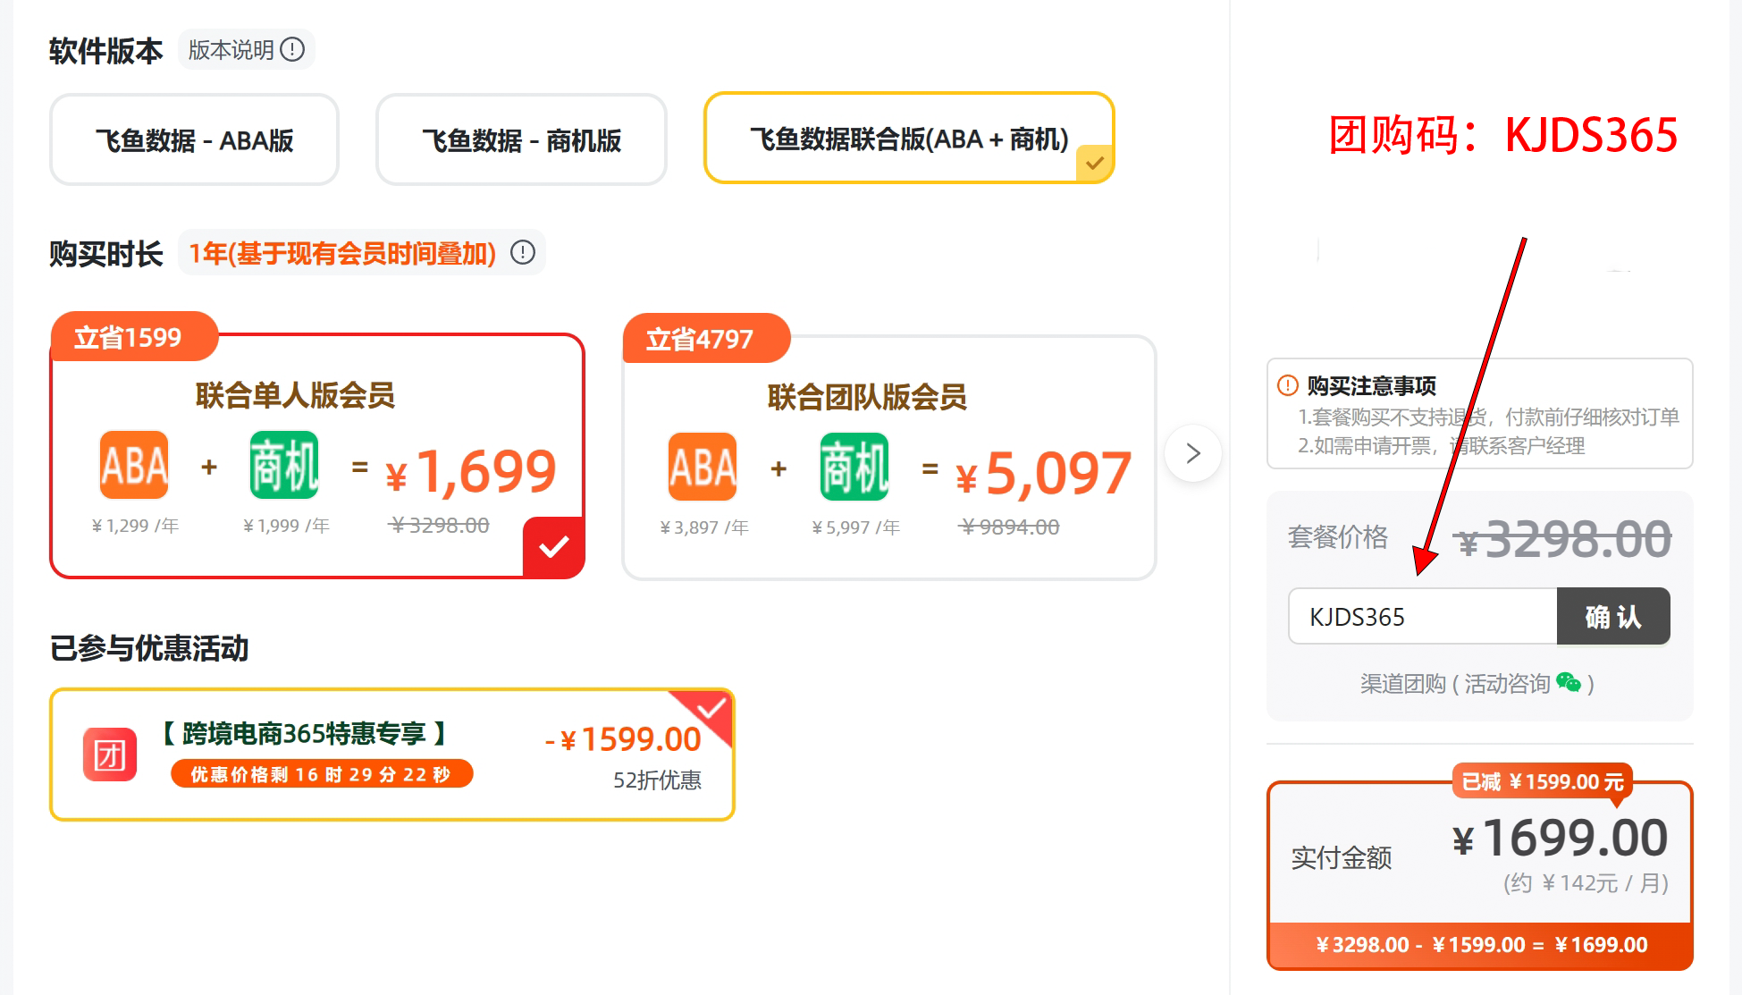Click the warning icon beside 购买注意事项
This screenshot has width=1742, height=995.
1287,385
